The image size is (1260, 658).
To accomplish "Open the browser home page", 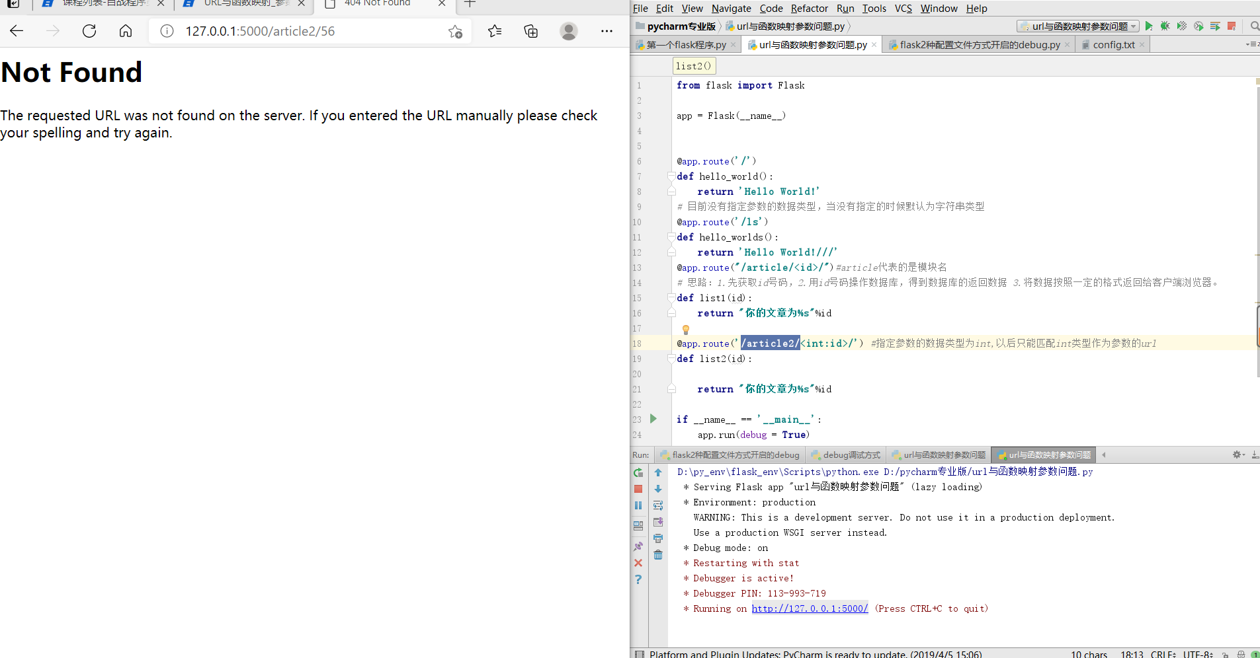I will tap(126, 31).
